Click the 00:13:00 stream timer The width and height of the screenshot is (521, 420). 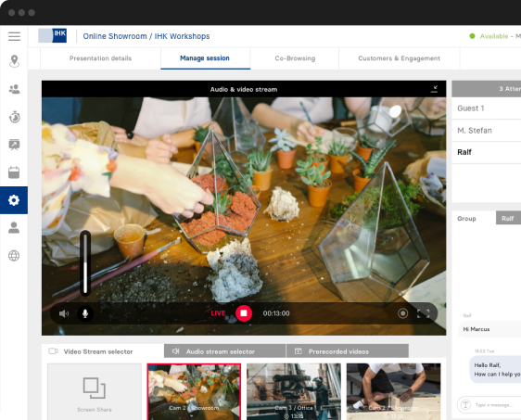[276, 313]
